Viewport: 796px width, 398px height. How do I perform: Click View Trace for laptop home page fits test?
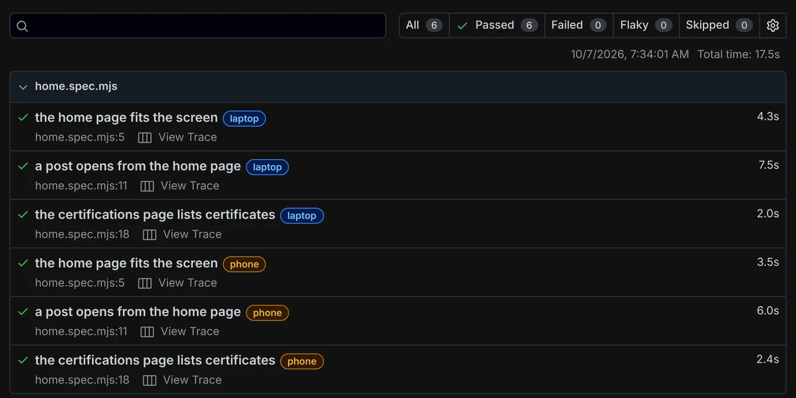coord(188,138)
